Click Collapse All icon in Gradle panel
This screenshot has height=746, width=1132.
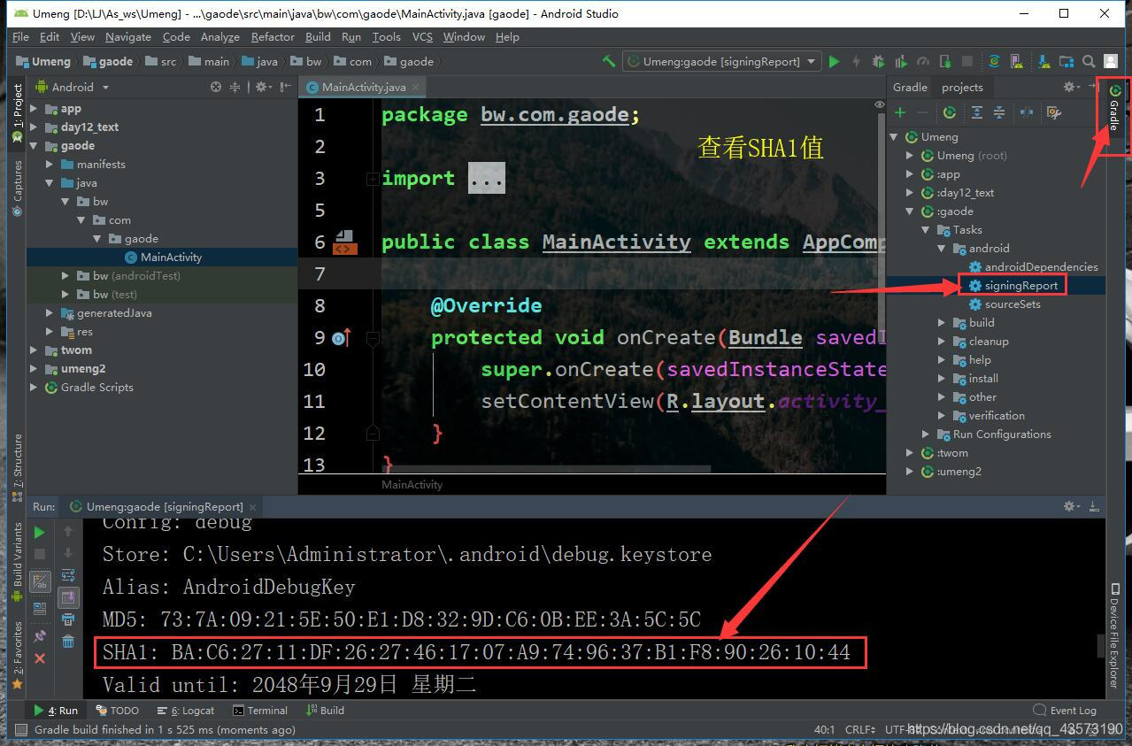pyautogui.click(x=999, y=112)
